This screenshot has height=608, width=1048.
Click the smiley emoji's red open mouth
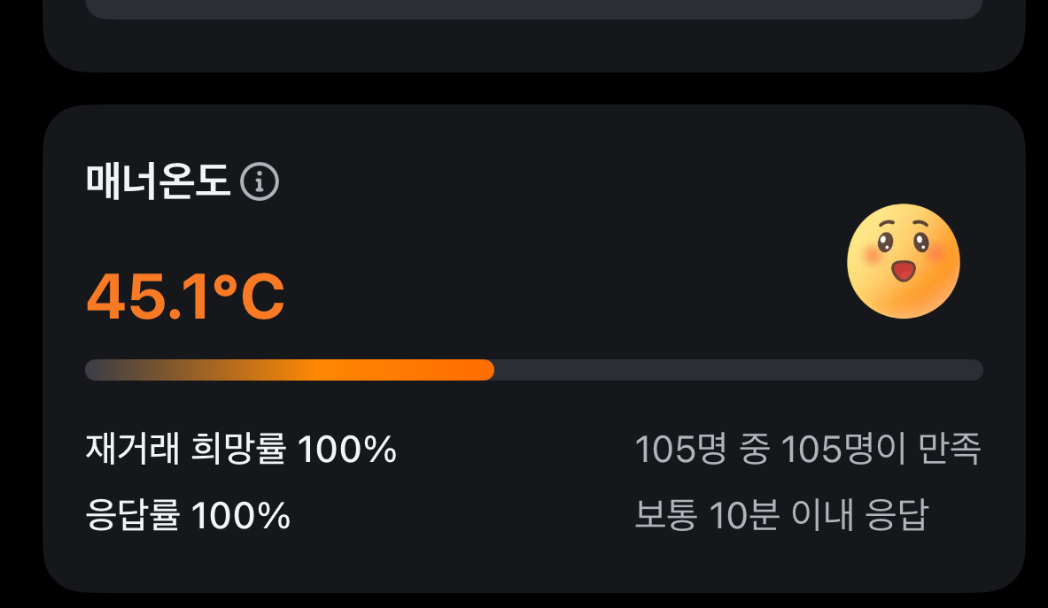(903, 270)
